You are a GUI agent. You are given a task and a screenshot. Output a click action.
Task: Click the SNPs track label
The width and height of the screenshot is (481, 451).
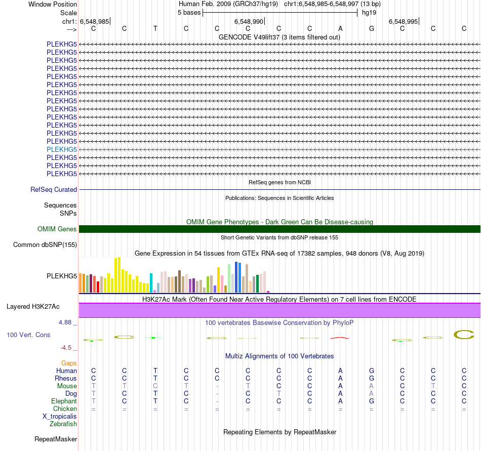[68, 213]
